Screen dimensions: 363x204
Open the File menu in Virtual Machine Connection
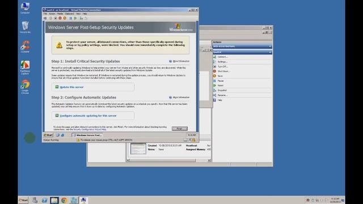[45, 14]
